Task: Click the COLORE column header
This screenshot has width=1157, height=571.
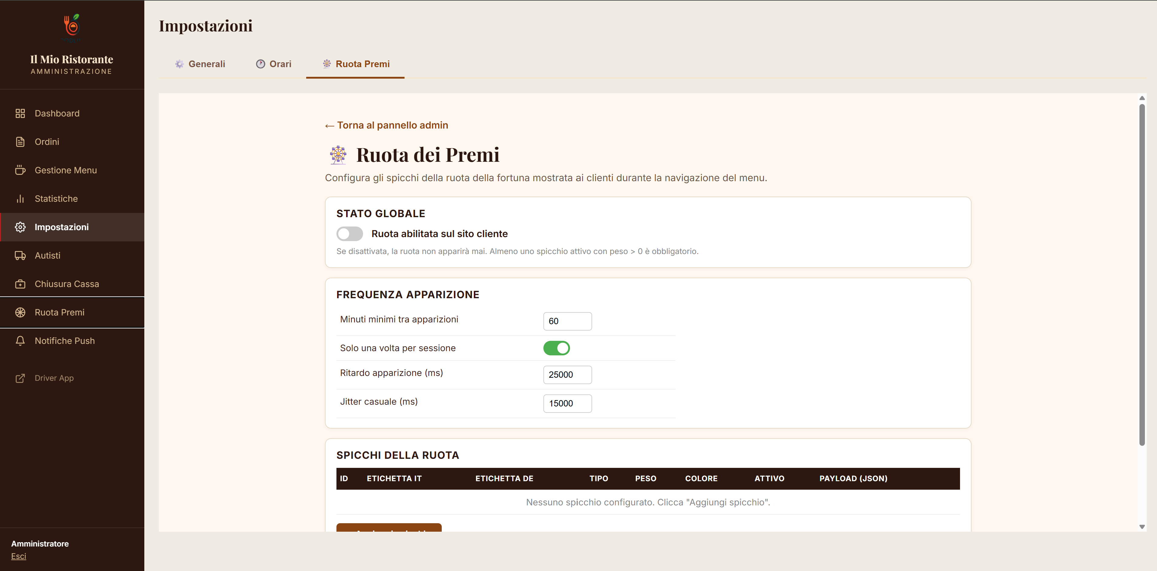Action: pyautogui.click(x=701, y=478)
